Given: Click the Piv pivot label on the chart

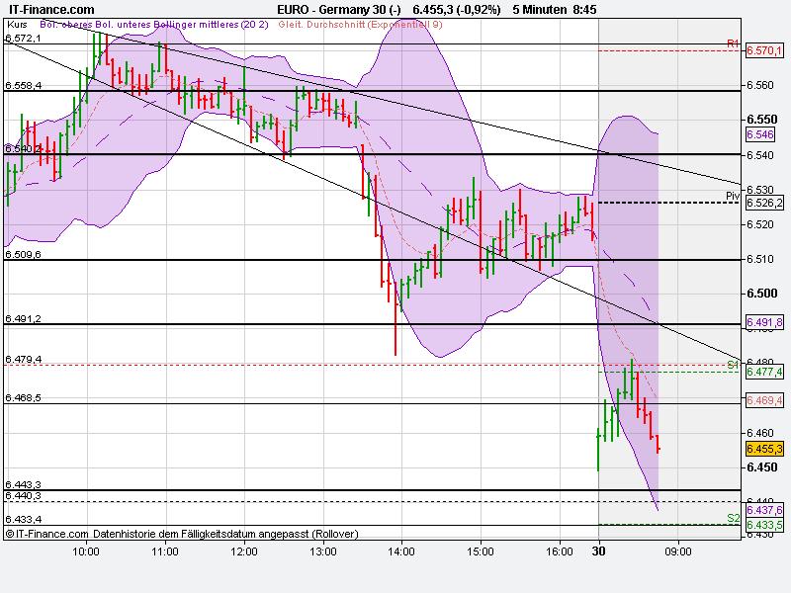Looking at the screenshot, I should coord(732,195).
